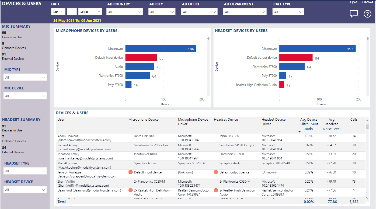Select Poly BT600 bar in microphone chart
376x209 pixels.
(128, 85)
